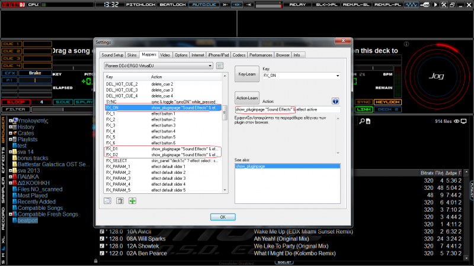Click the green add-mapping plus icon

132,201
